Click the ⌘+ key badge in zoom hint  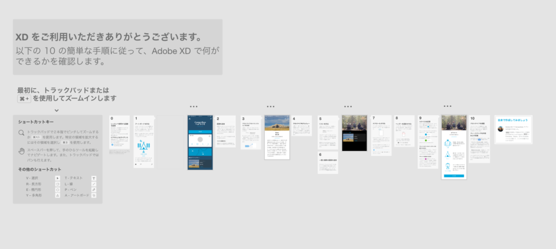(x=24, y=99)
